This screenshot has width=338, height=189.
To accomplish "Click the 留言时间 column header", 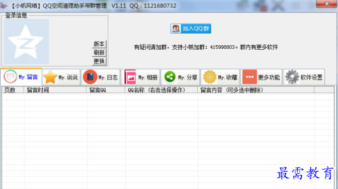I will click(x=55, y=90).
